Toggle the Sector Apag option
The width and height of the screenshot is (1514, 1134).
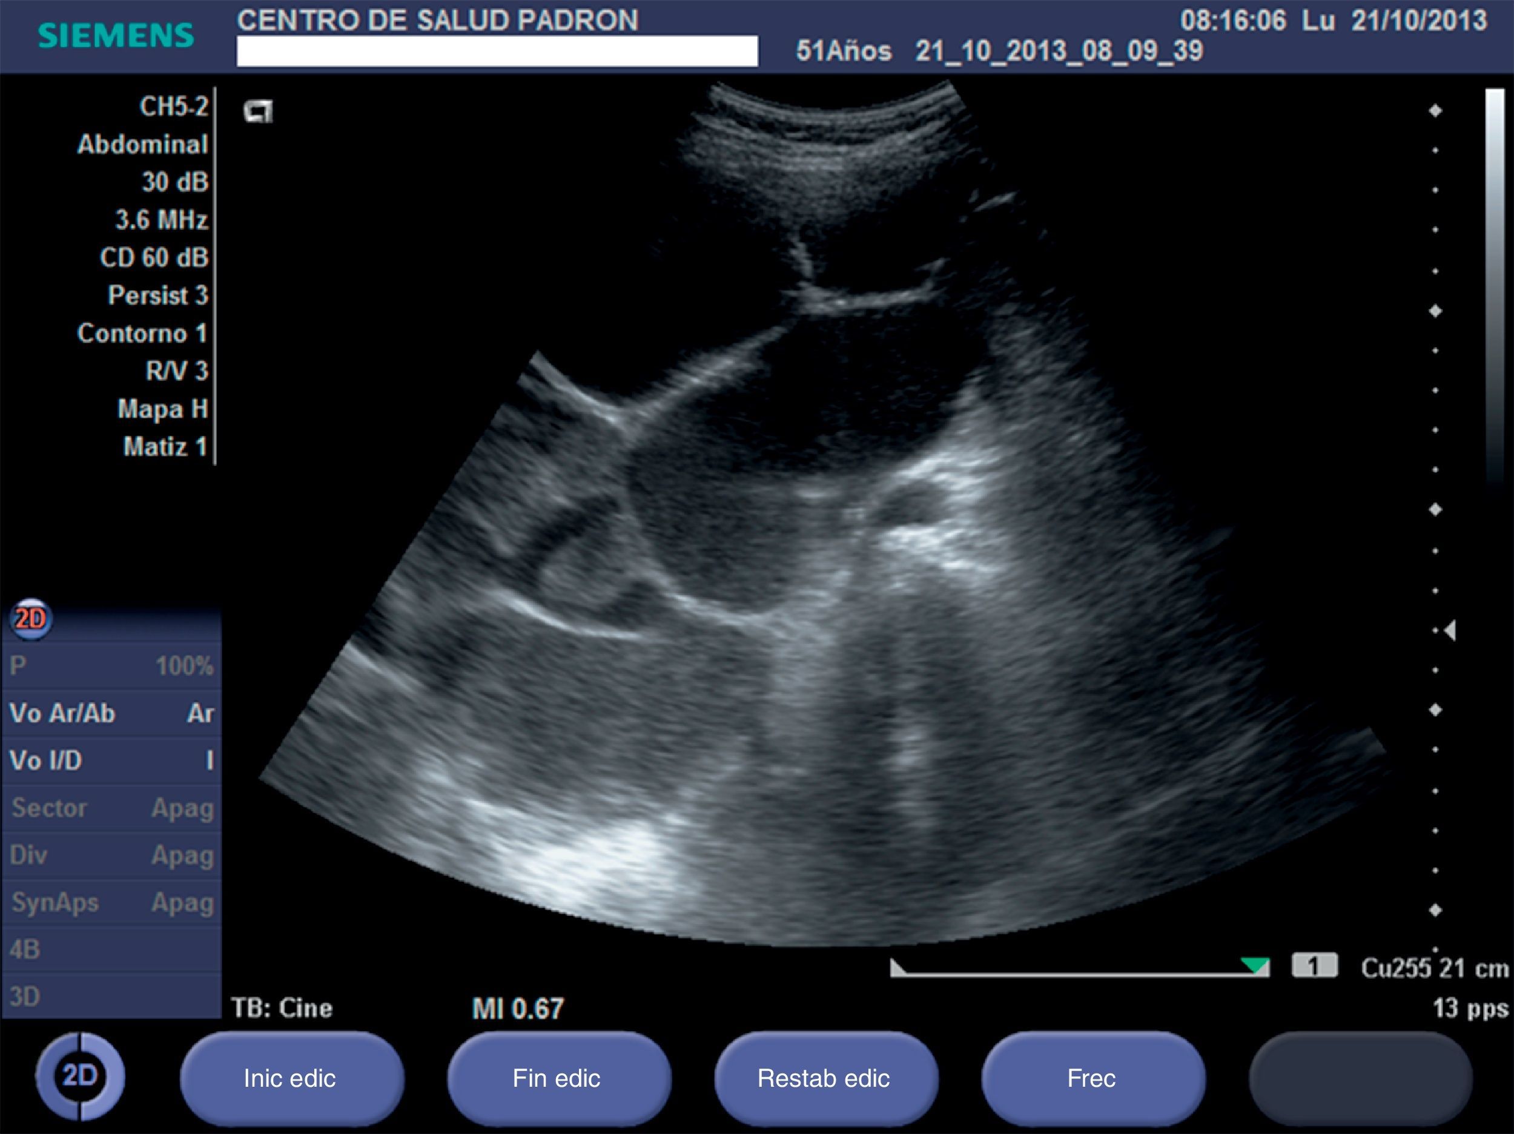(x=111, y=808)
